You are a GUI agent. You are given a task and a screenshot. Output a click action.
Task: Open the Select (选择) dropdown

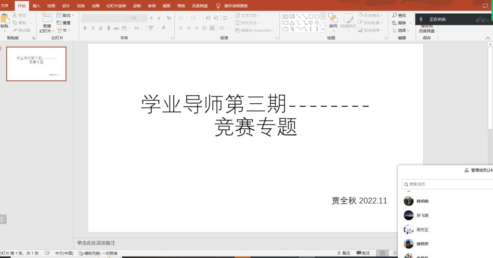(401, 30)
